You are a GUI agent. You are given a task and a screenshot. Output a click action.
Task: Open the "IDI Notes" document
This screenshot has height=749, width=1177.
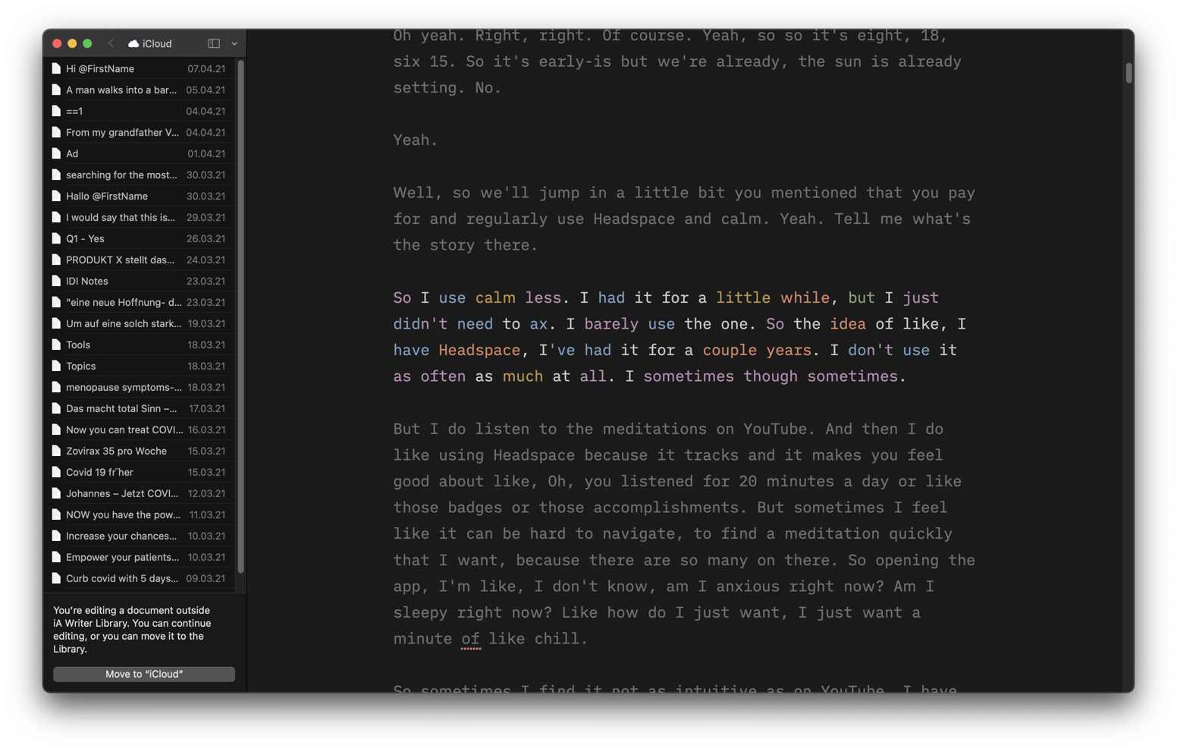(139, 281)
